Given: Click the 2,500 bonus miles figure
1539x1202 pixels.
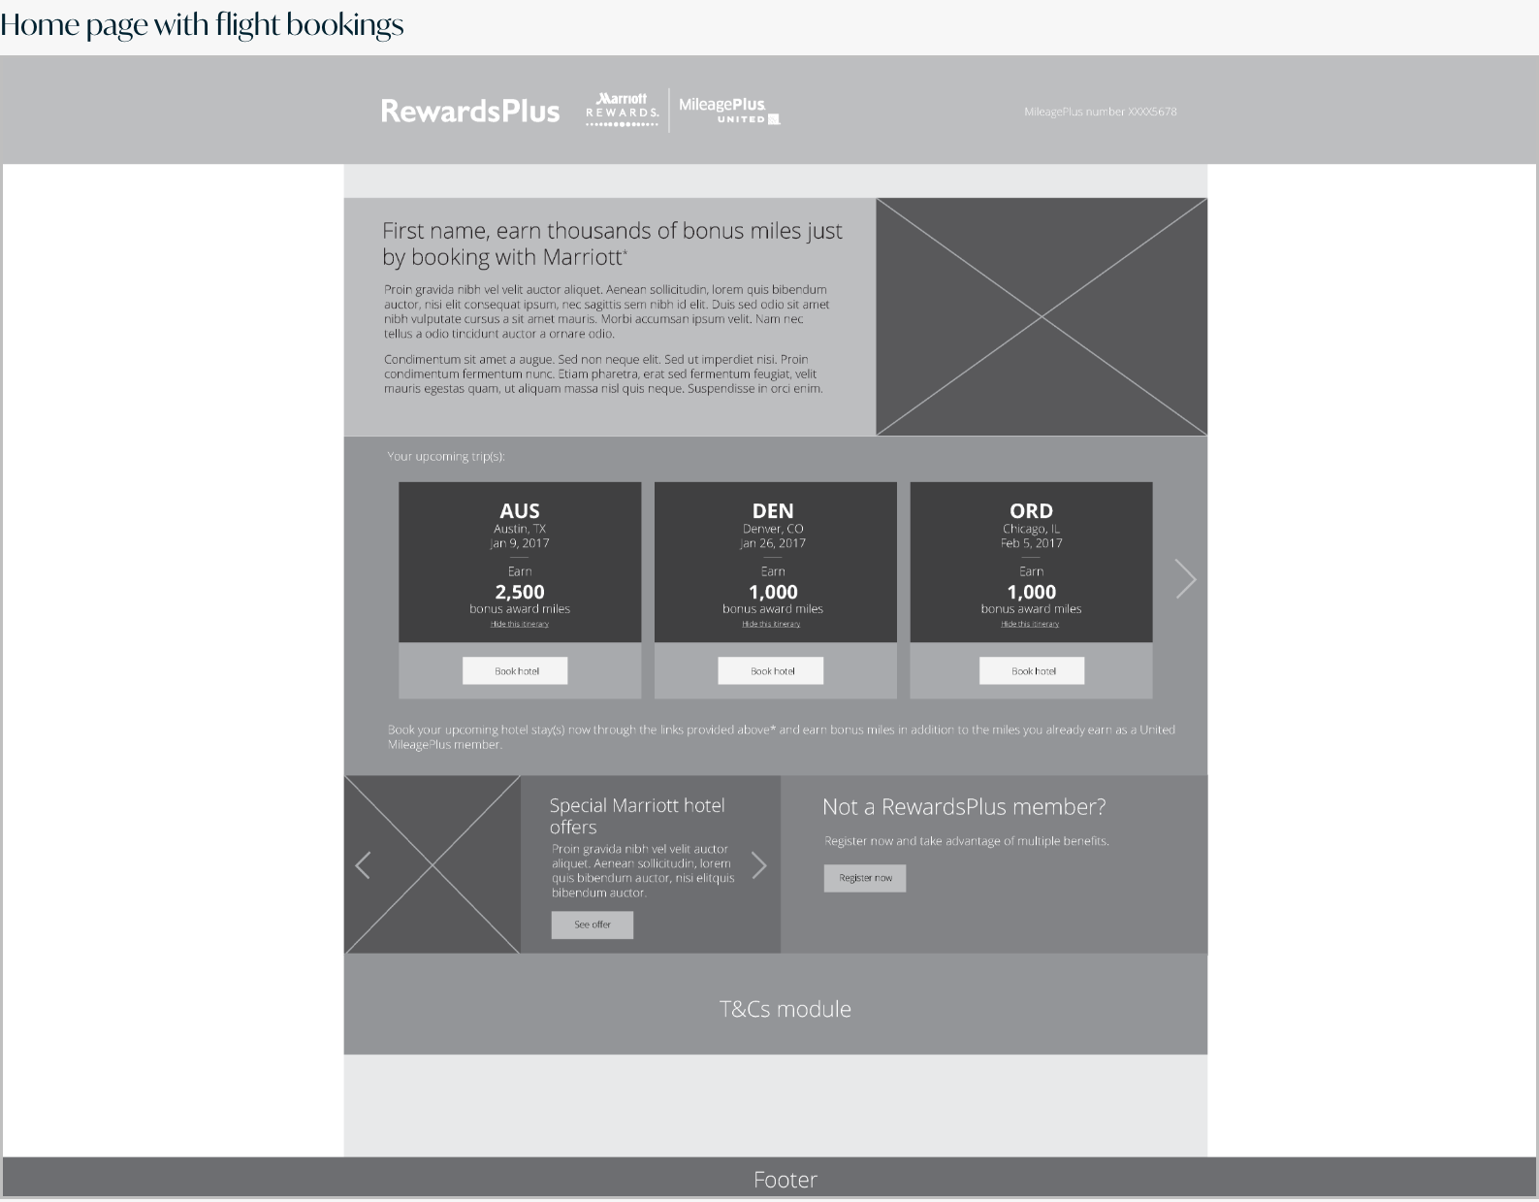Looking at the screenshot, I should click(520, 592).
